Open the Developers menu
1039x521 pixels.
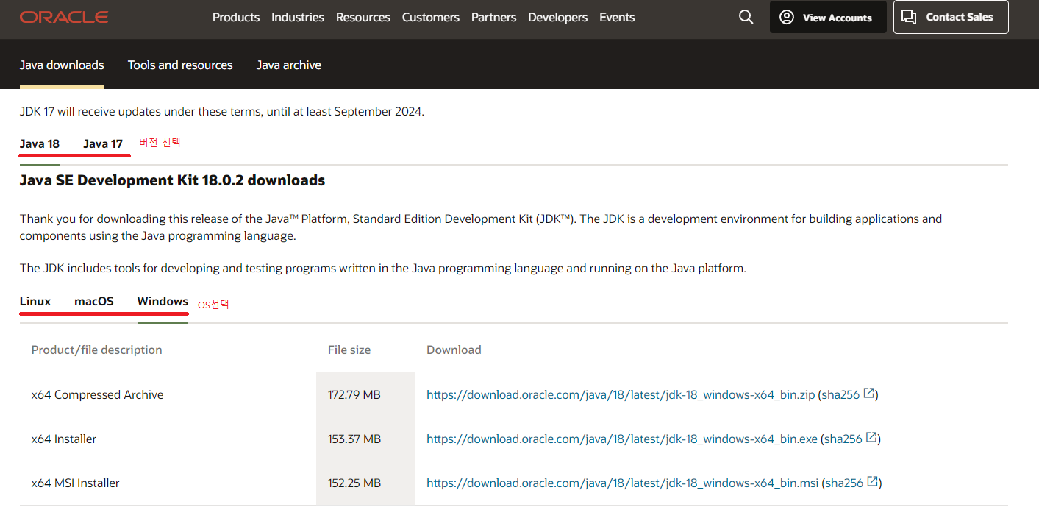(558, 17)
